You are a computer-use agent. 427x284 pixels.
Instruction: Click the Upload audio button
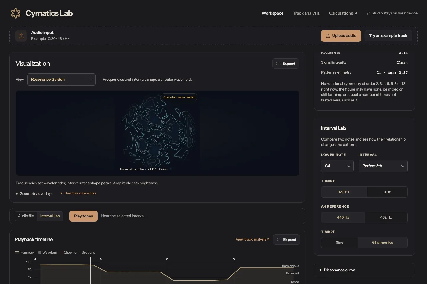point(341,36)
